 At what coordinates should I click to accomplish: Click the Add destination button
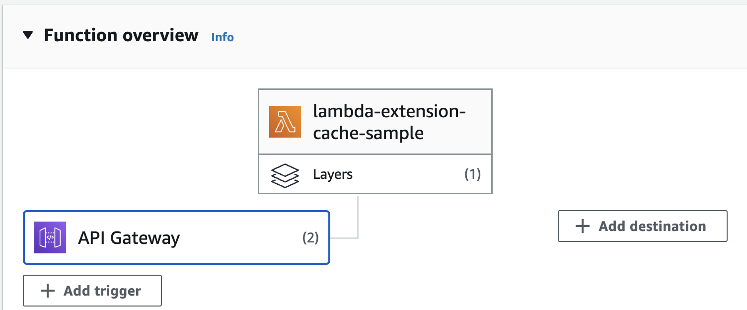point(642,226)
